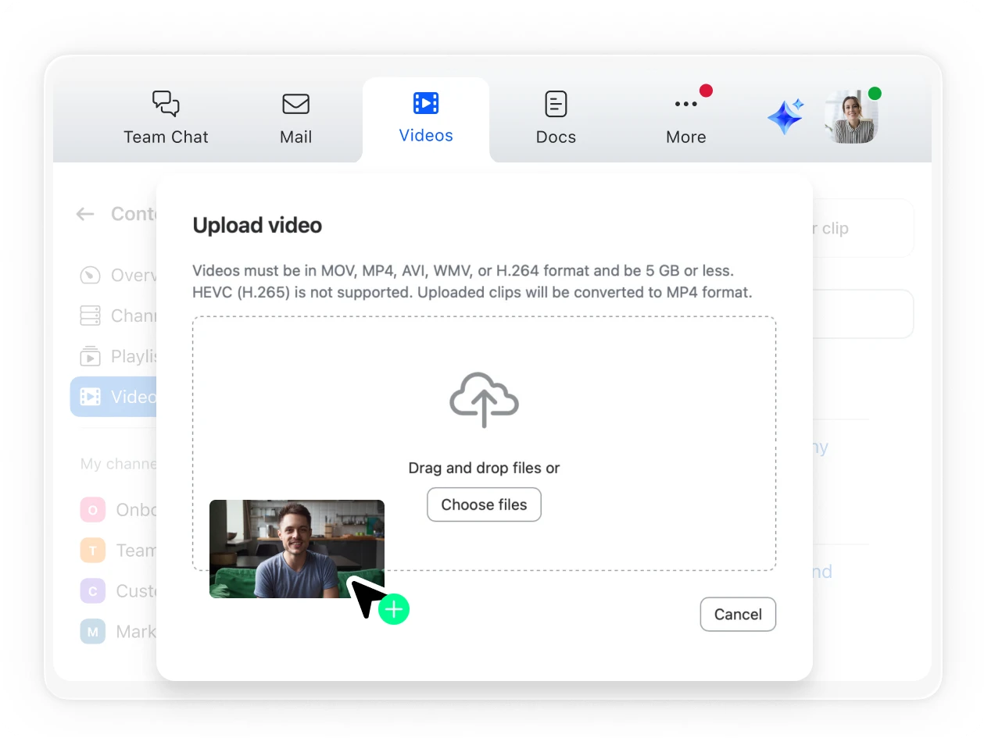Click the video thumbnail being dragged
This screenshot has height=738, width=984.
click(297, 548)
